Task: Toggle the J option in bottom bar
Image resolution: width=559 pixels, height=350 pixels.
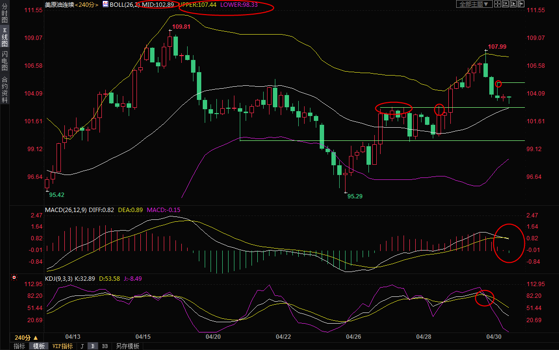Action: [82, 346]
